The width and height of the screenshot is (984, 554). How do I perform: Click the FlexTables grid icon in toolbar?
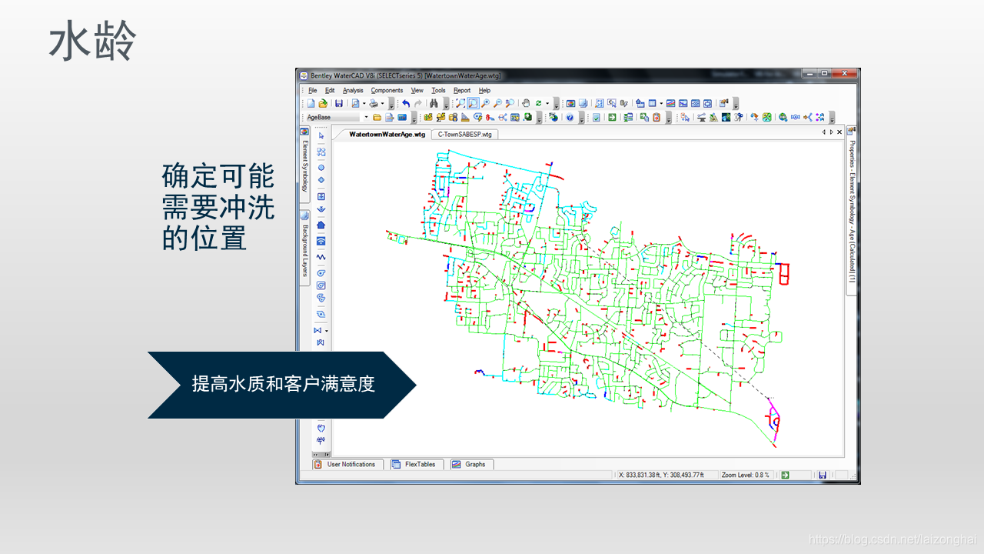[652, 103]
